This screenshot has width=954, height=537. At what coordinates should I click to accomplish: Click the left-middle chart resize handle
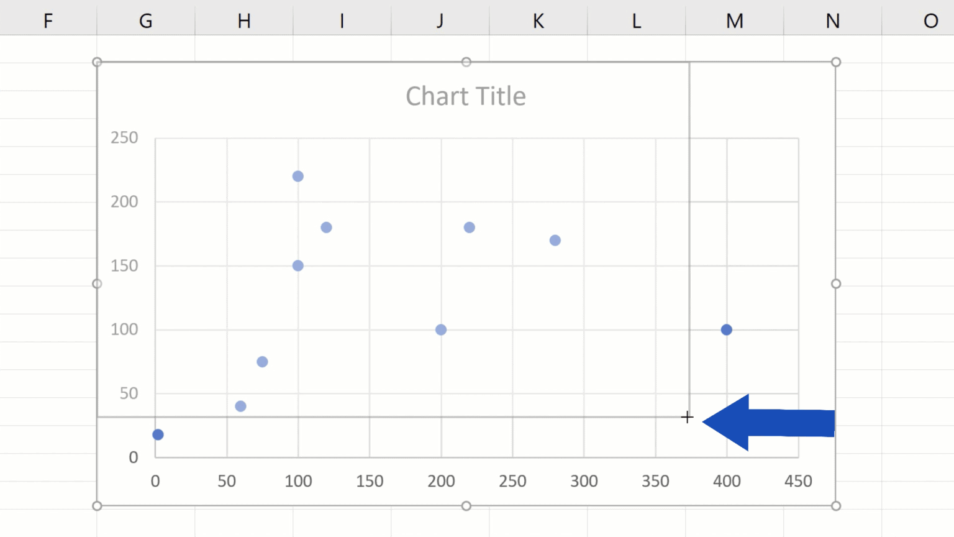pyautogui.click(x=97, y=283)
